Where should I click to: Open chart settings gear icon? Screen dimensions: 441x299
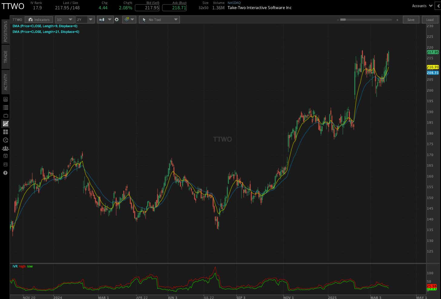117,20
